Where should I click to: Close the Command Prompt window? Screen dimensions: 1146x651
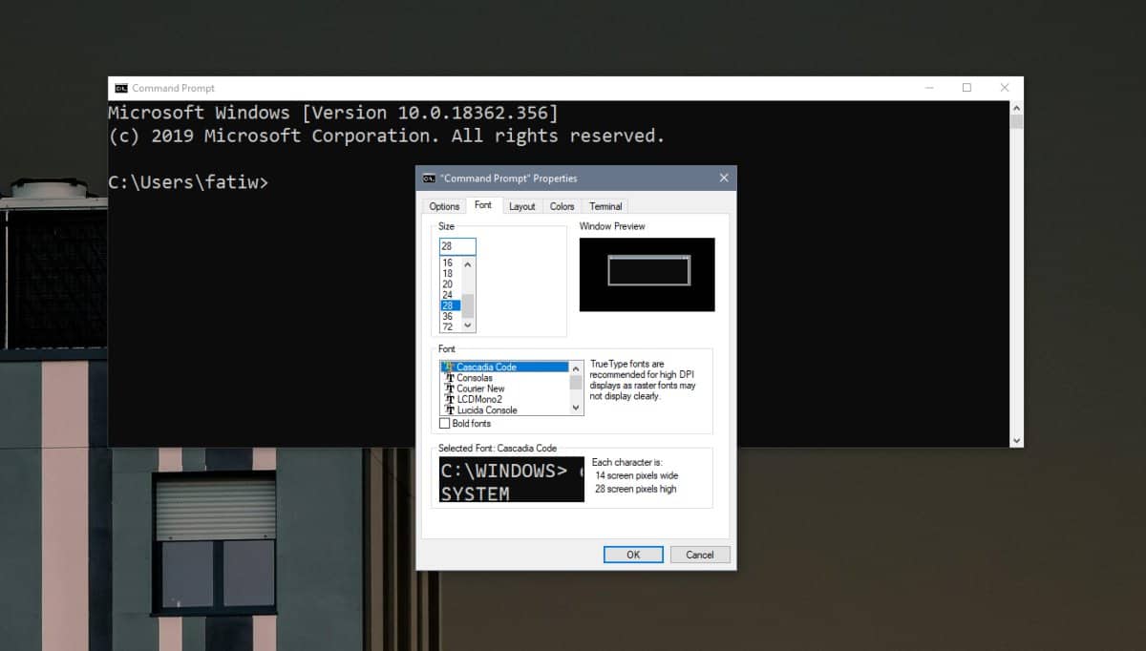click(x=1005, y=88)
